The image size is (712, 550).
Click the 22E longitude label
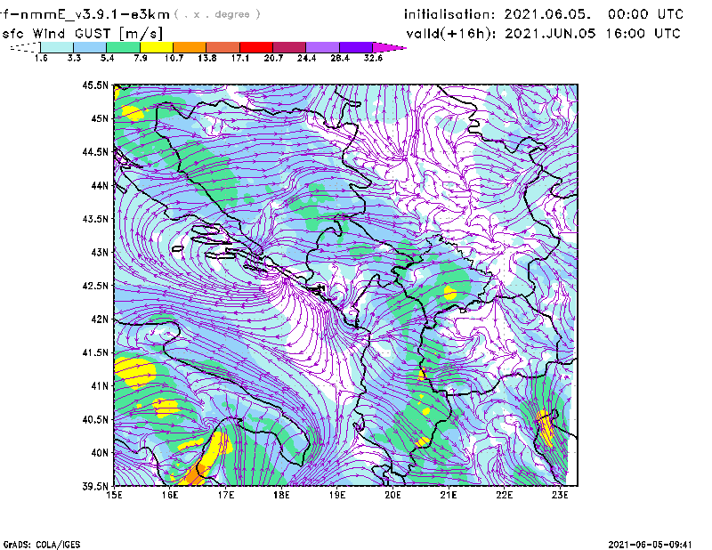tap(505, 495)
